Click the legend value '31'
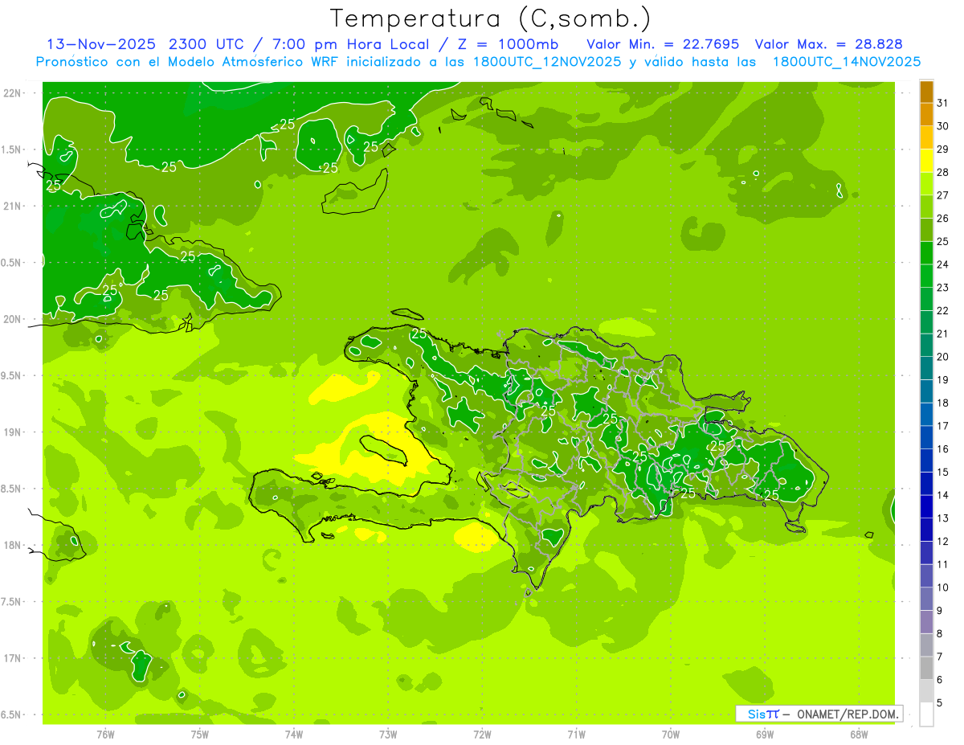This screenshot has width=964, height=745. coord(942,103)
